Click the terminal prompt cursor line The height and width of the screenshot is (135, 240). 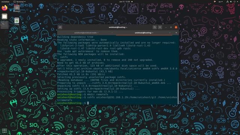click(73, 103)
